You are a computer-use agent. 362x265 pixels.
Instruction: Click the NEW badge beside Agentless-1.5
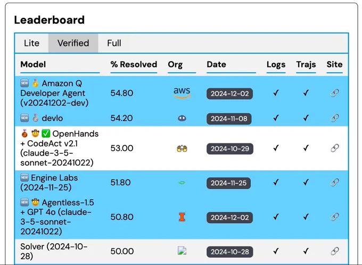[24, 202]
